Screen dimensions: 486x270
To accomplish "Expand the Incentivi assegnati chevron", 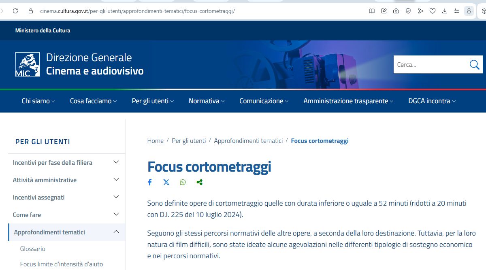I will tap(116, 197).
